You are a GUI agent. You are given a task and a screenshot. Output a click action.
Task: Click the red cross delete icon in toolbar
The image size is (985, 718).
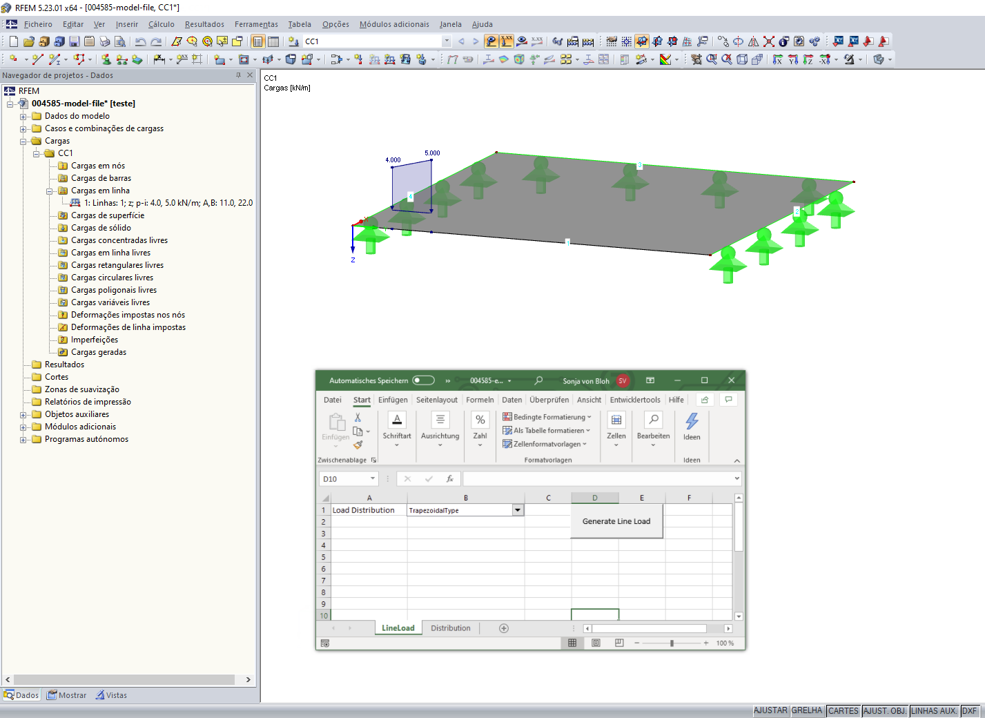pyautogui.click(x=769, y=41)
